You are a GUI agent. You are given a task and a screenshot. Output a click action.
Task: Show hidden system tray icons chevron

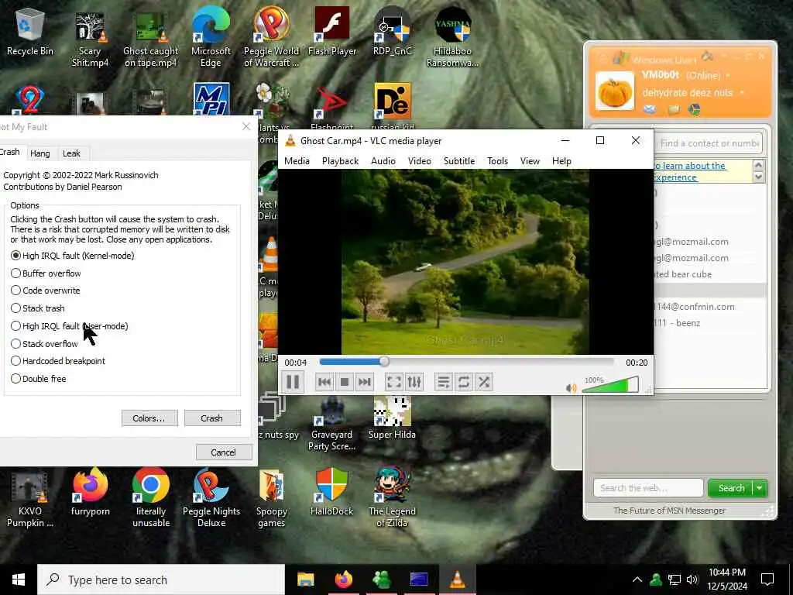click(x=637, y=580)
